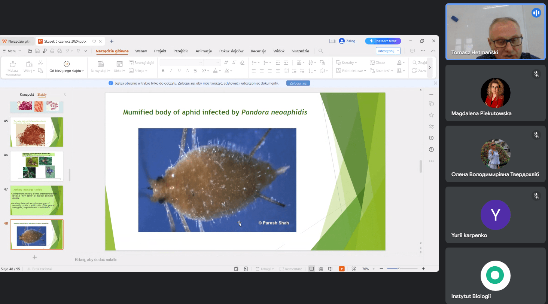The width and height of the screenshot is (548, 304).
Task: Collapse the ribbon with up chevron
Action: tap(433, 51)
